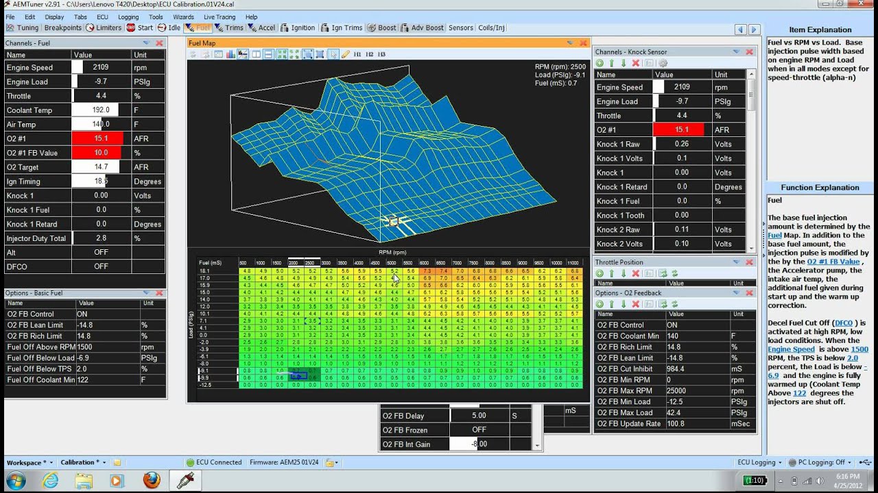Click green add channel icon in Knock Sensor panel
This screenshot has width=878, height=493.
click(x=600, y=63)
